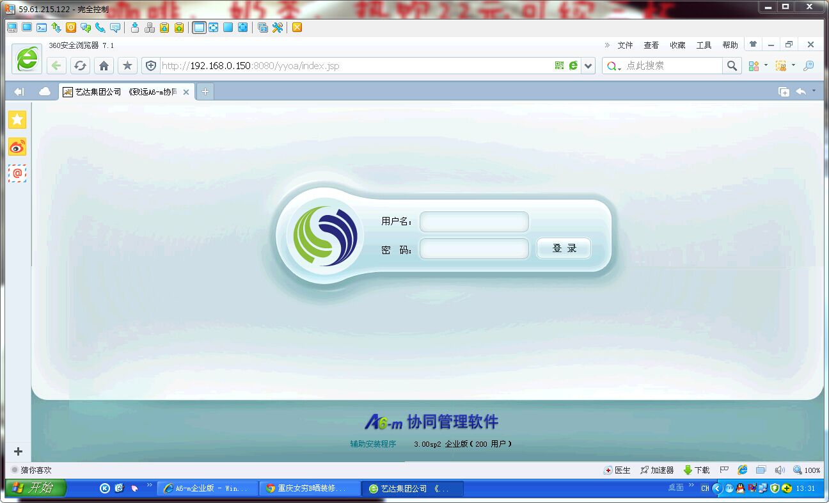The height and width of the screenshot is (503, 829).
Task: Click the screenshot scissors icon
Action: coord(780,65)
